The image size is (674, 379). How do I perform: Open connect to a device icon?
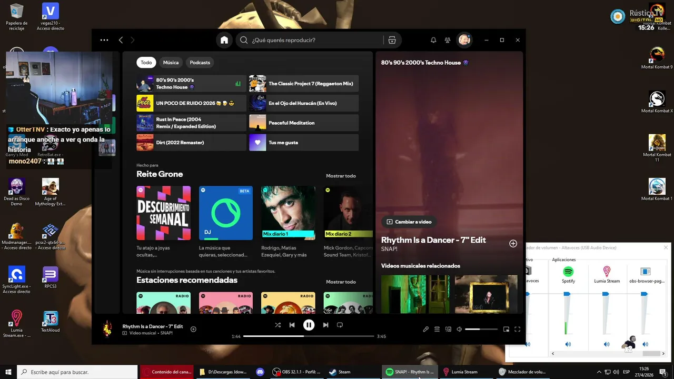(449, 329)
